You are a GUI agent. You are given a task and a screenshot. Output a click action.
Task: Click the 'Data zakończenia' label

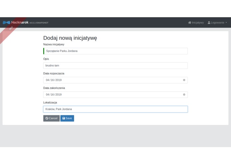click(54, 88)
